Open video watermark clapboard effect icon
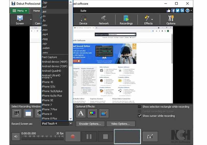This screenshot has height=145, width=207. tap(104, 113)
